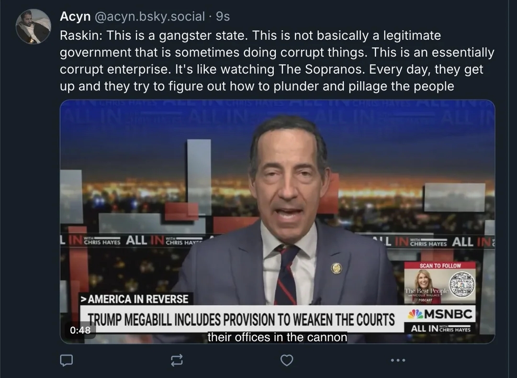Like the post with heart icon
517x378 pixels.
287,360
